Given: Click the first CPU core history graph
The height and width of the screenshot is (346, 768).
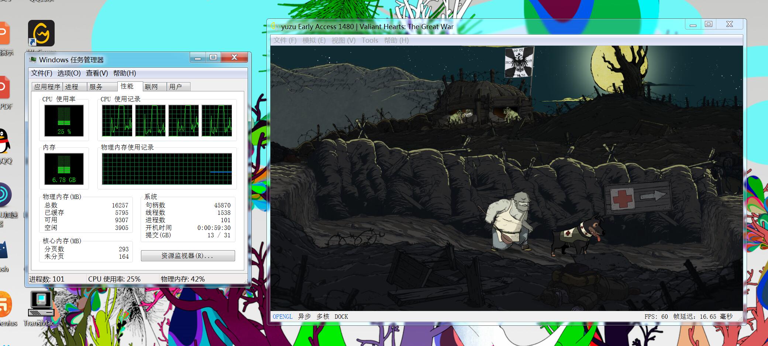Looking at the screenshot, I should [x=117, y=120].
